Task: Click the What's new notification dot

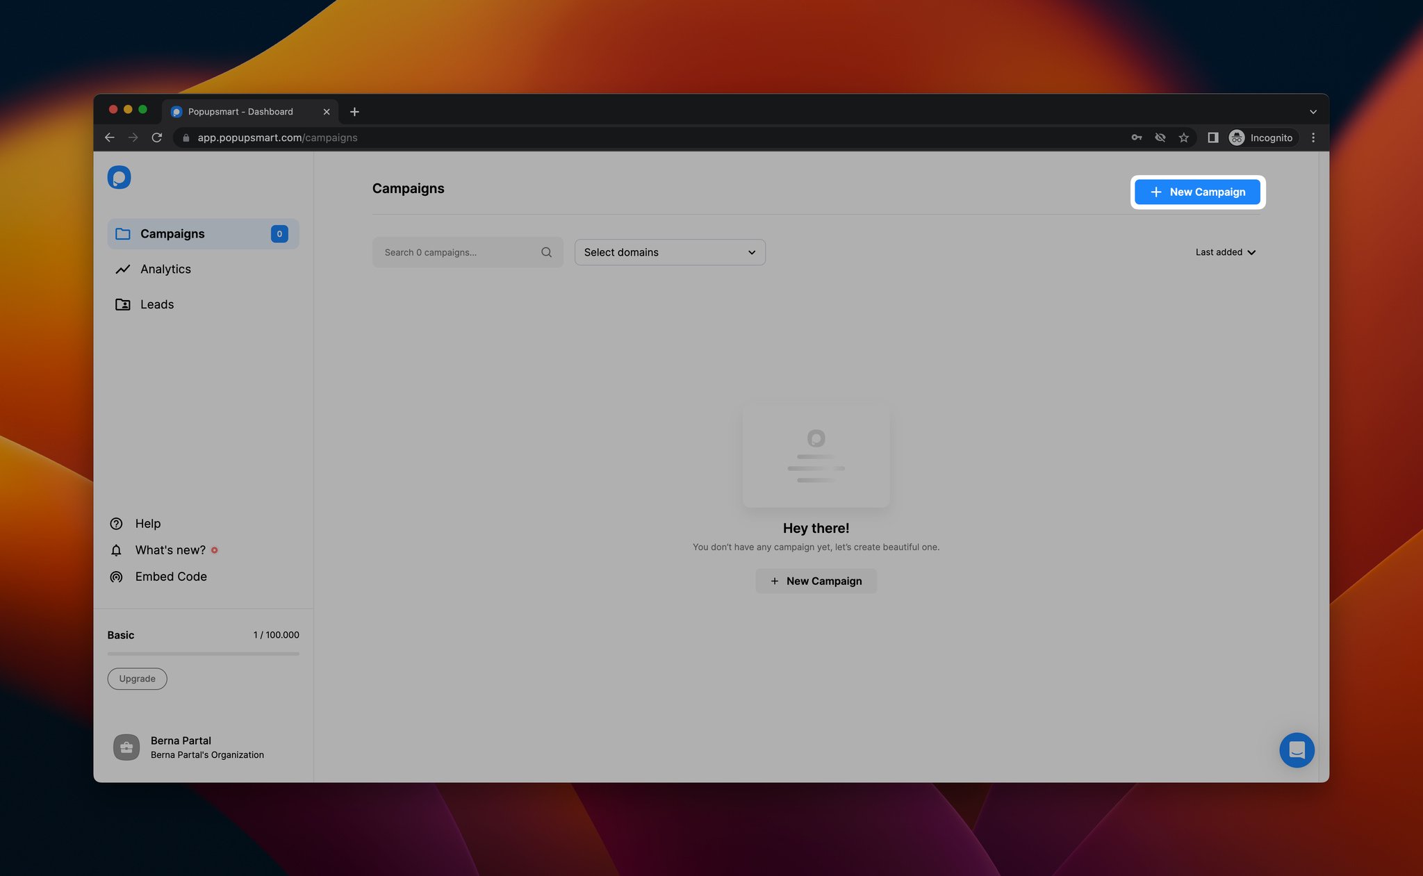Action: tap(215, 549)
